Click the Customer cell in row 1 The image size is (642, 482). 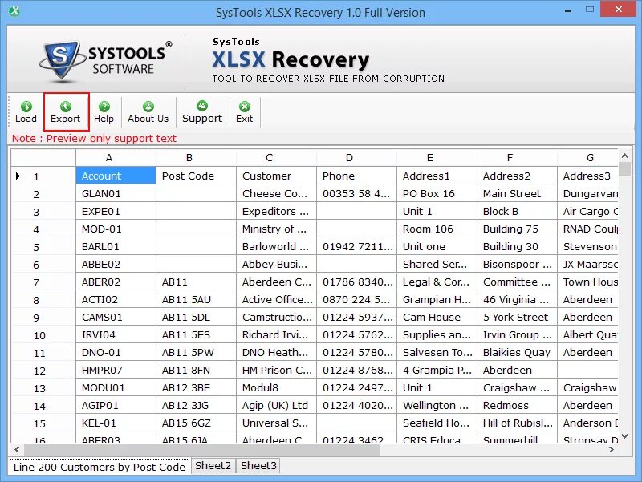pos(276,176)
